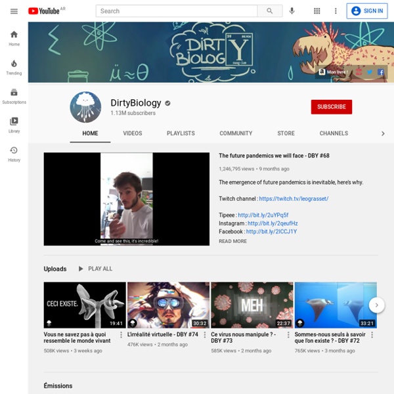Show next uploads with carousel arrow
Viewport: 394px width, 394px height.
376,305
